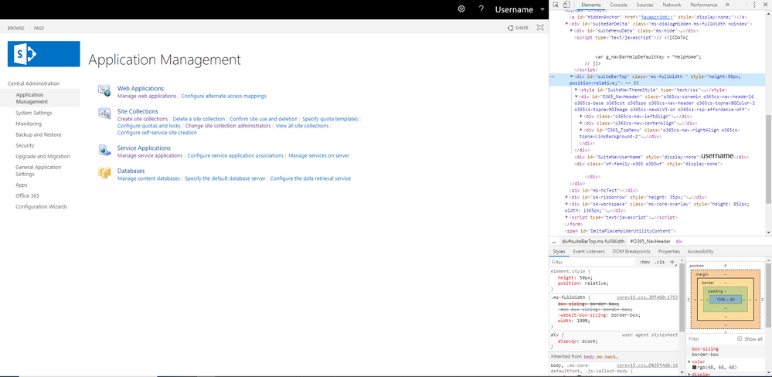The height and width of the screenshot is (377, 772).
Task: Expand the color computed property
Action: (689, 362)
